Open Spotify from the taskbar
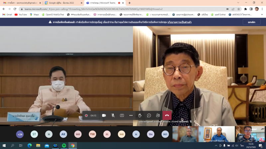 pos(64,146)
